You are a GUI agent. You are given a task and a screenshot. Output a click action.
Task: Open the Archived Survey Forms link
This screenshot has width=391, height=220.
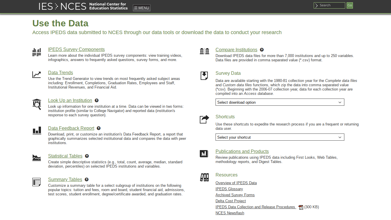[235, 195]
